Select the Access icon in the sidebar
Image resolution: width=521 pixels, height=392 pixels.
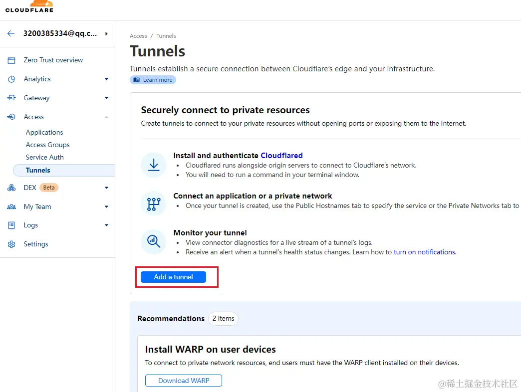pyautogui.click(x=11, y=117)
